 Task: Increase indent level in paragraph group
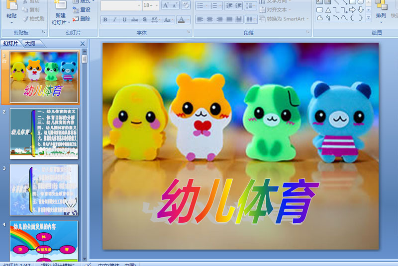click(238, 5)
